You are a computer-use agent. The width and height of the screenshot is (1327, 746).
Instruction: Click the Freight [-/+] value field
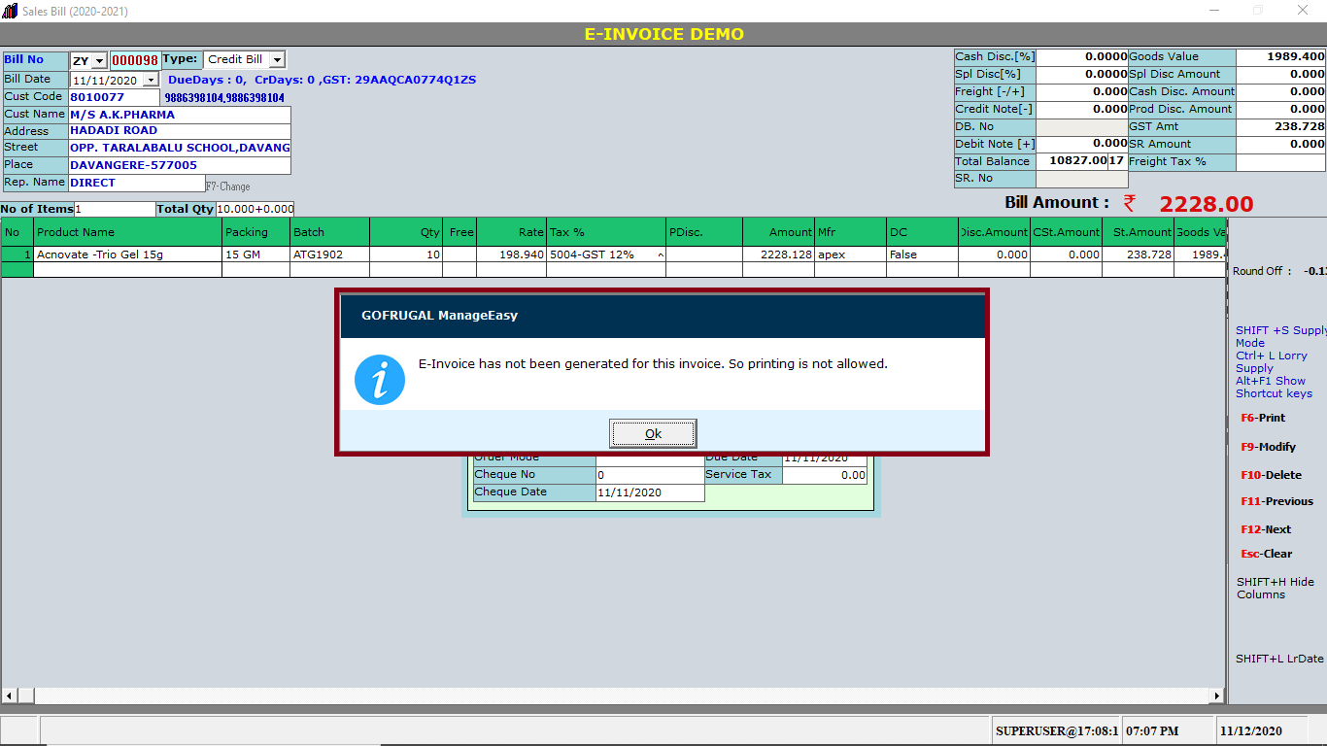(x=1082, y=92)
